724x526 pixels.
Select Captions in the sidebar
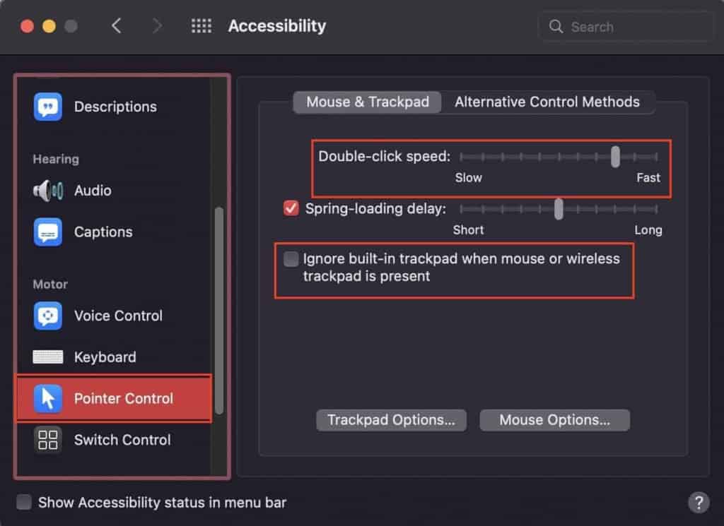click(103, 232)
